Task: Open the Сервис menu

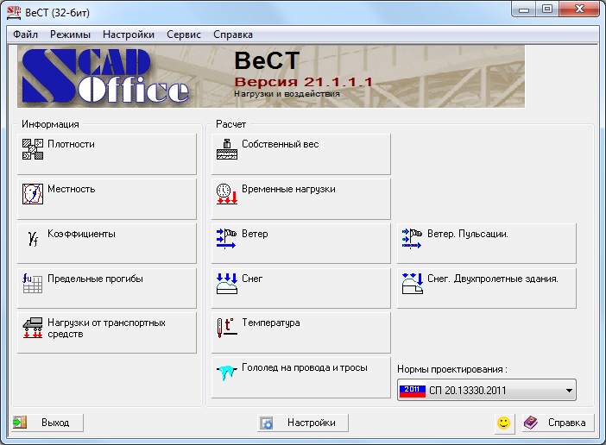Action: [x=184, y=34]
